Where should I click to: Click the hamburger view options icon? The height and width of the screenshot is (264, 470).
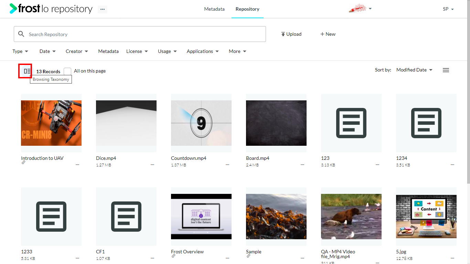point(446,70)
